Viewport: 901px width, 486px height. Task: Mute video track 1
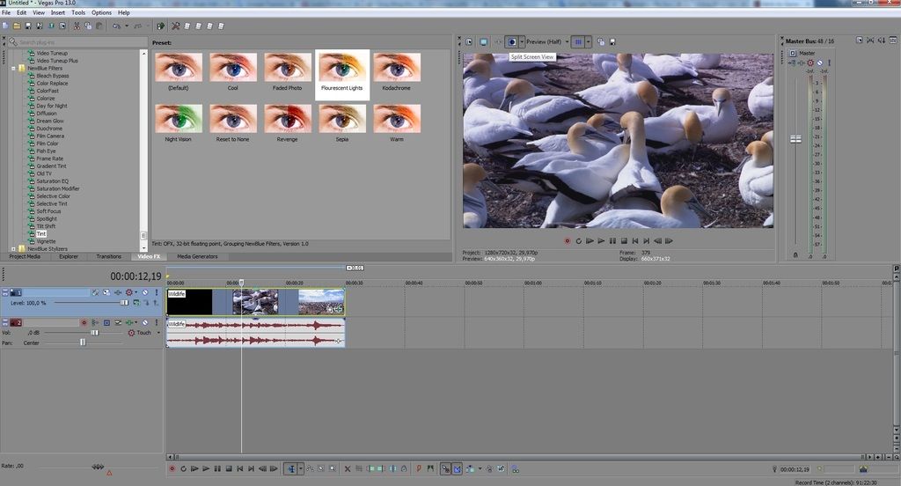[x=145, y=293]
